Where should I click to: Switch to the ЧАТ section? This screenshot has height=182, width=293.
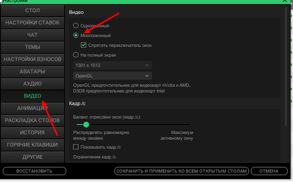click(x=33, y=35)
